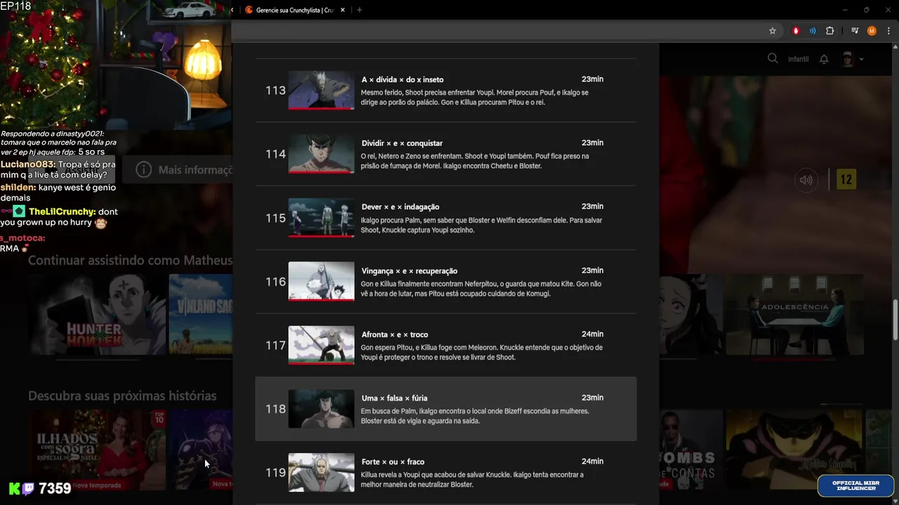Open the Vinland Saga continue-watching card
Viewport: 899px width, 505px height.
[x=201, y=314]
